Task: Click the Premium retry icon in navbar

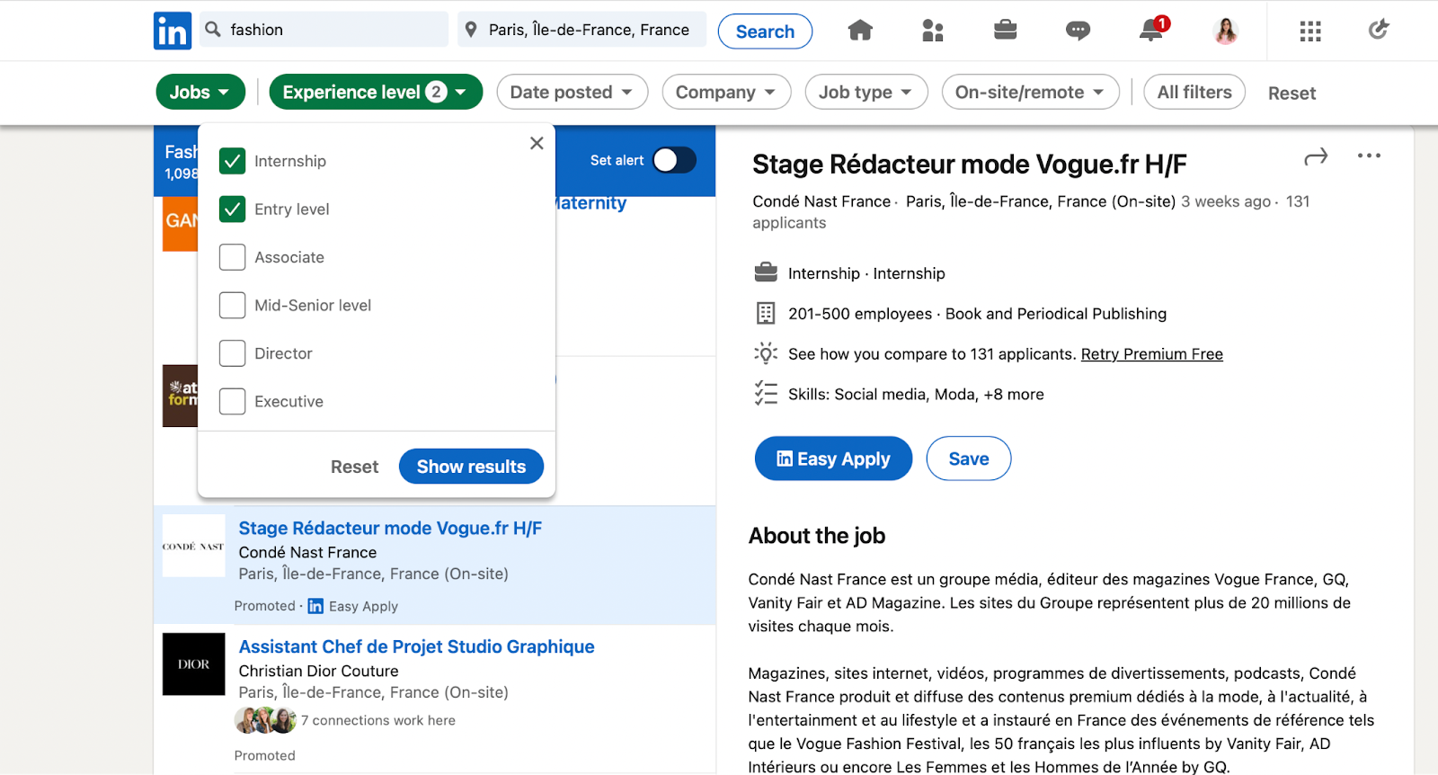Action: 1379,30
